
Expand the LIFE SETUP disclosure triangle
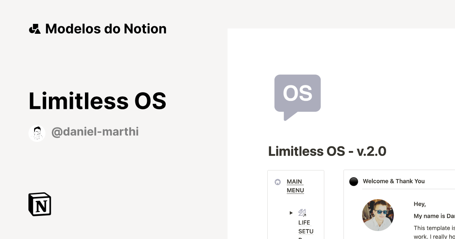point(291,213)
